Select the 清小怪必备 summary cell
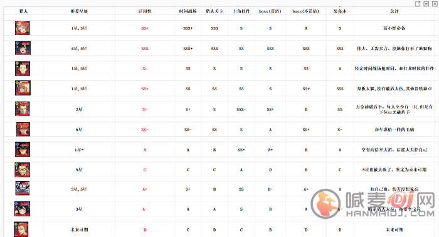Viewport: 439px width, 237px height. (x=394, y=29)
